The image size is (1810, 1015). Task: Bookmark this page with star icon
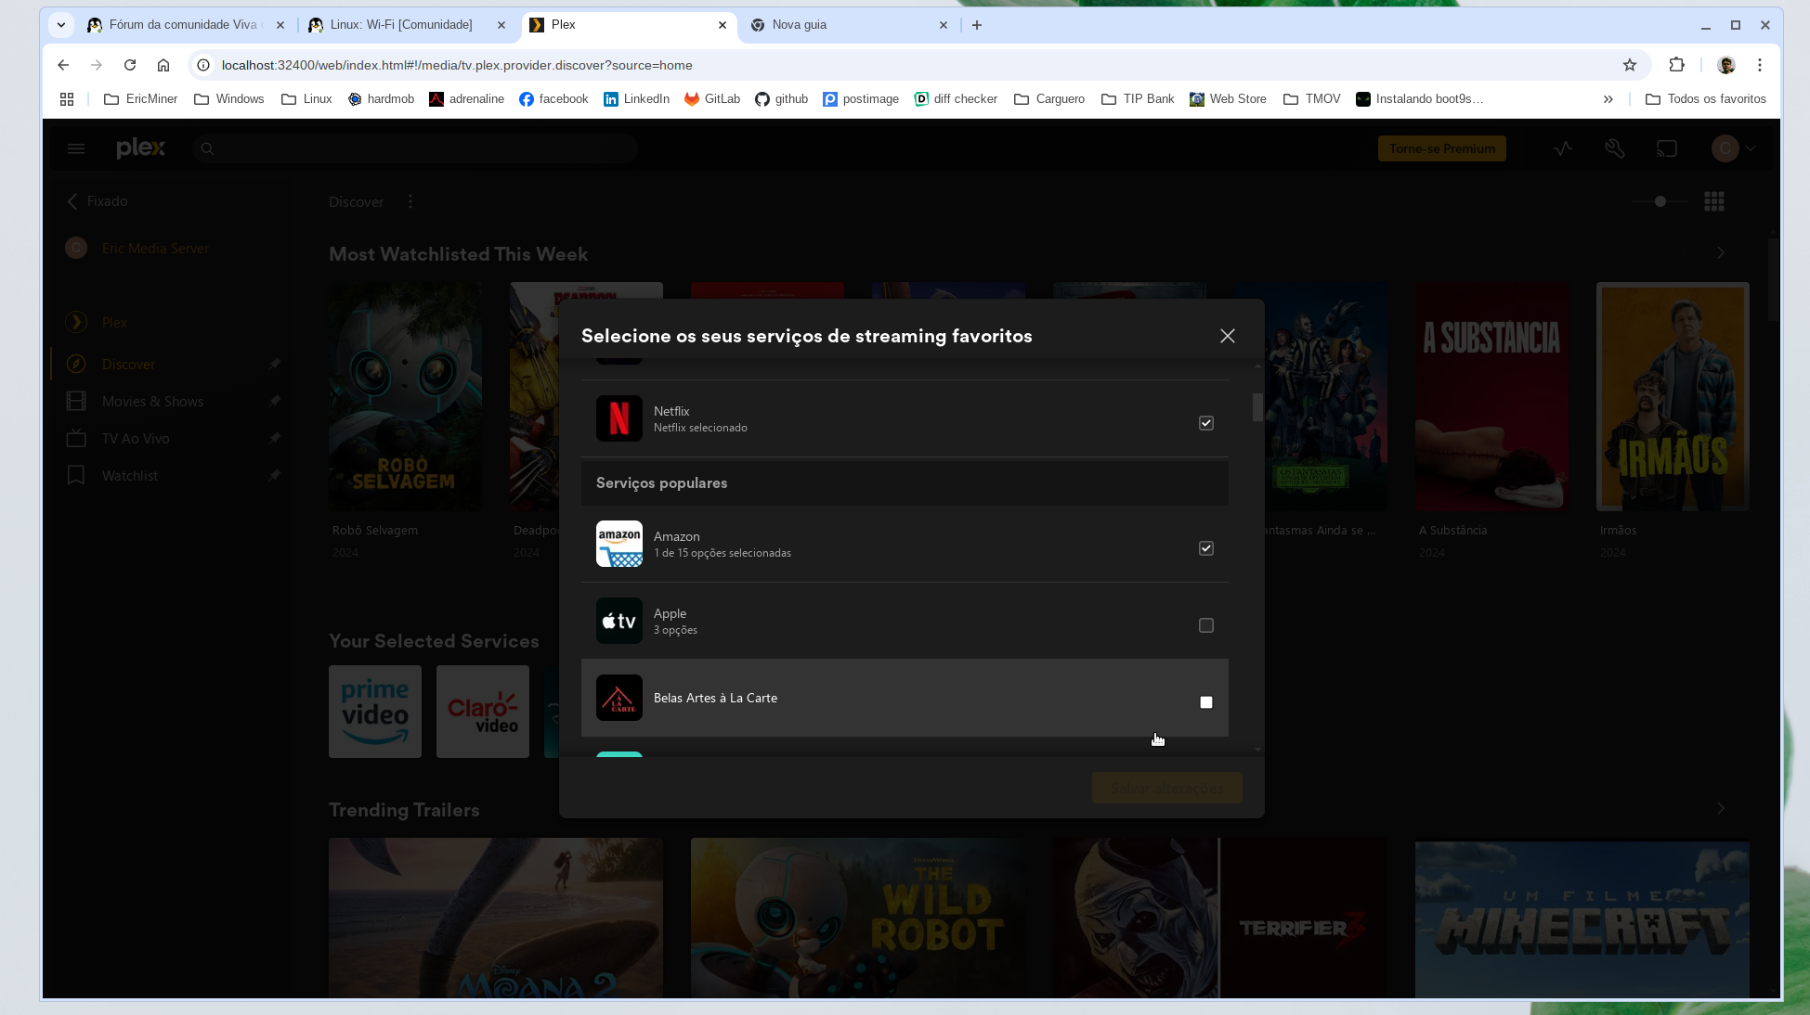click(x=1629, y=65)
